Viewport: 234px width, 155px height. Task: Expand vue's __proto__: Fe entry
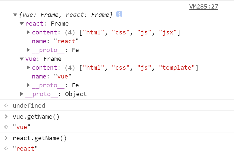28,85
